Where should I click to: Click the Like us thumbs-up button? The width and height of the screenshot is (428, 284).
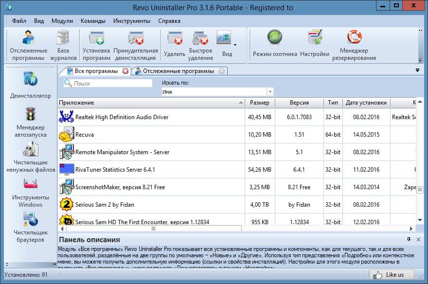[391, 275]
